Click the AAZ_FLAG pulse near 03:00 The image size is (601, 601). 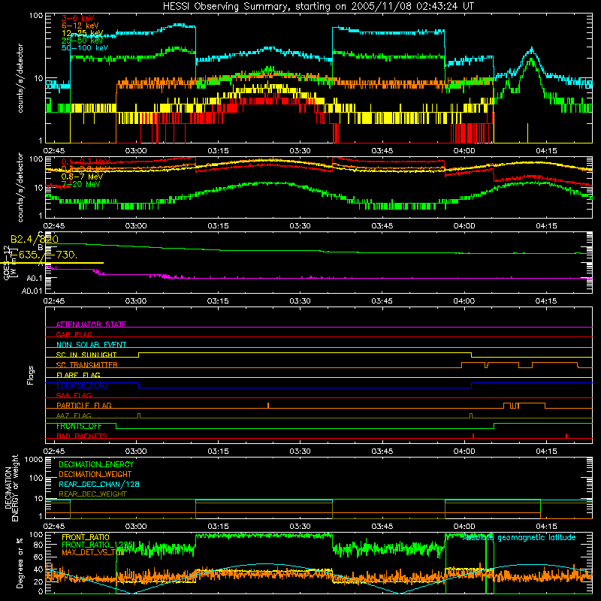tap(139, 415)
